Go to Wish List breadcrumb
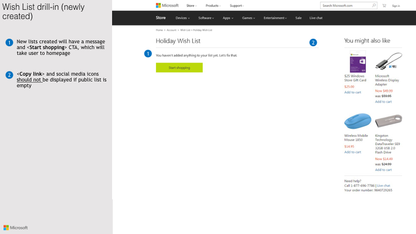 185,30
